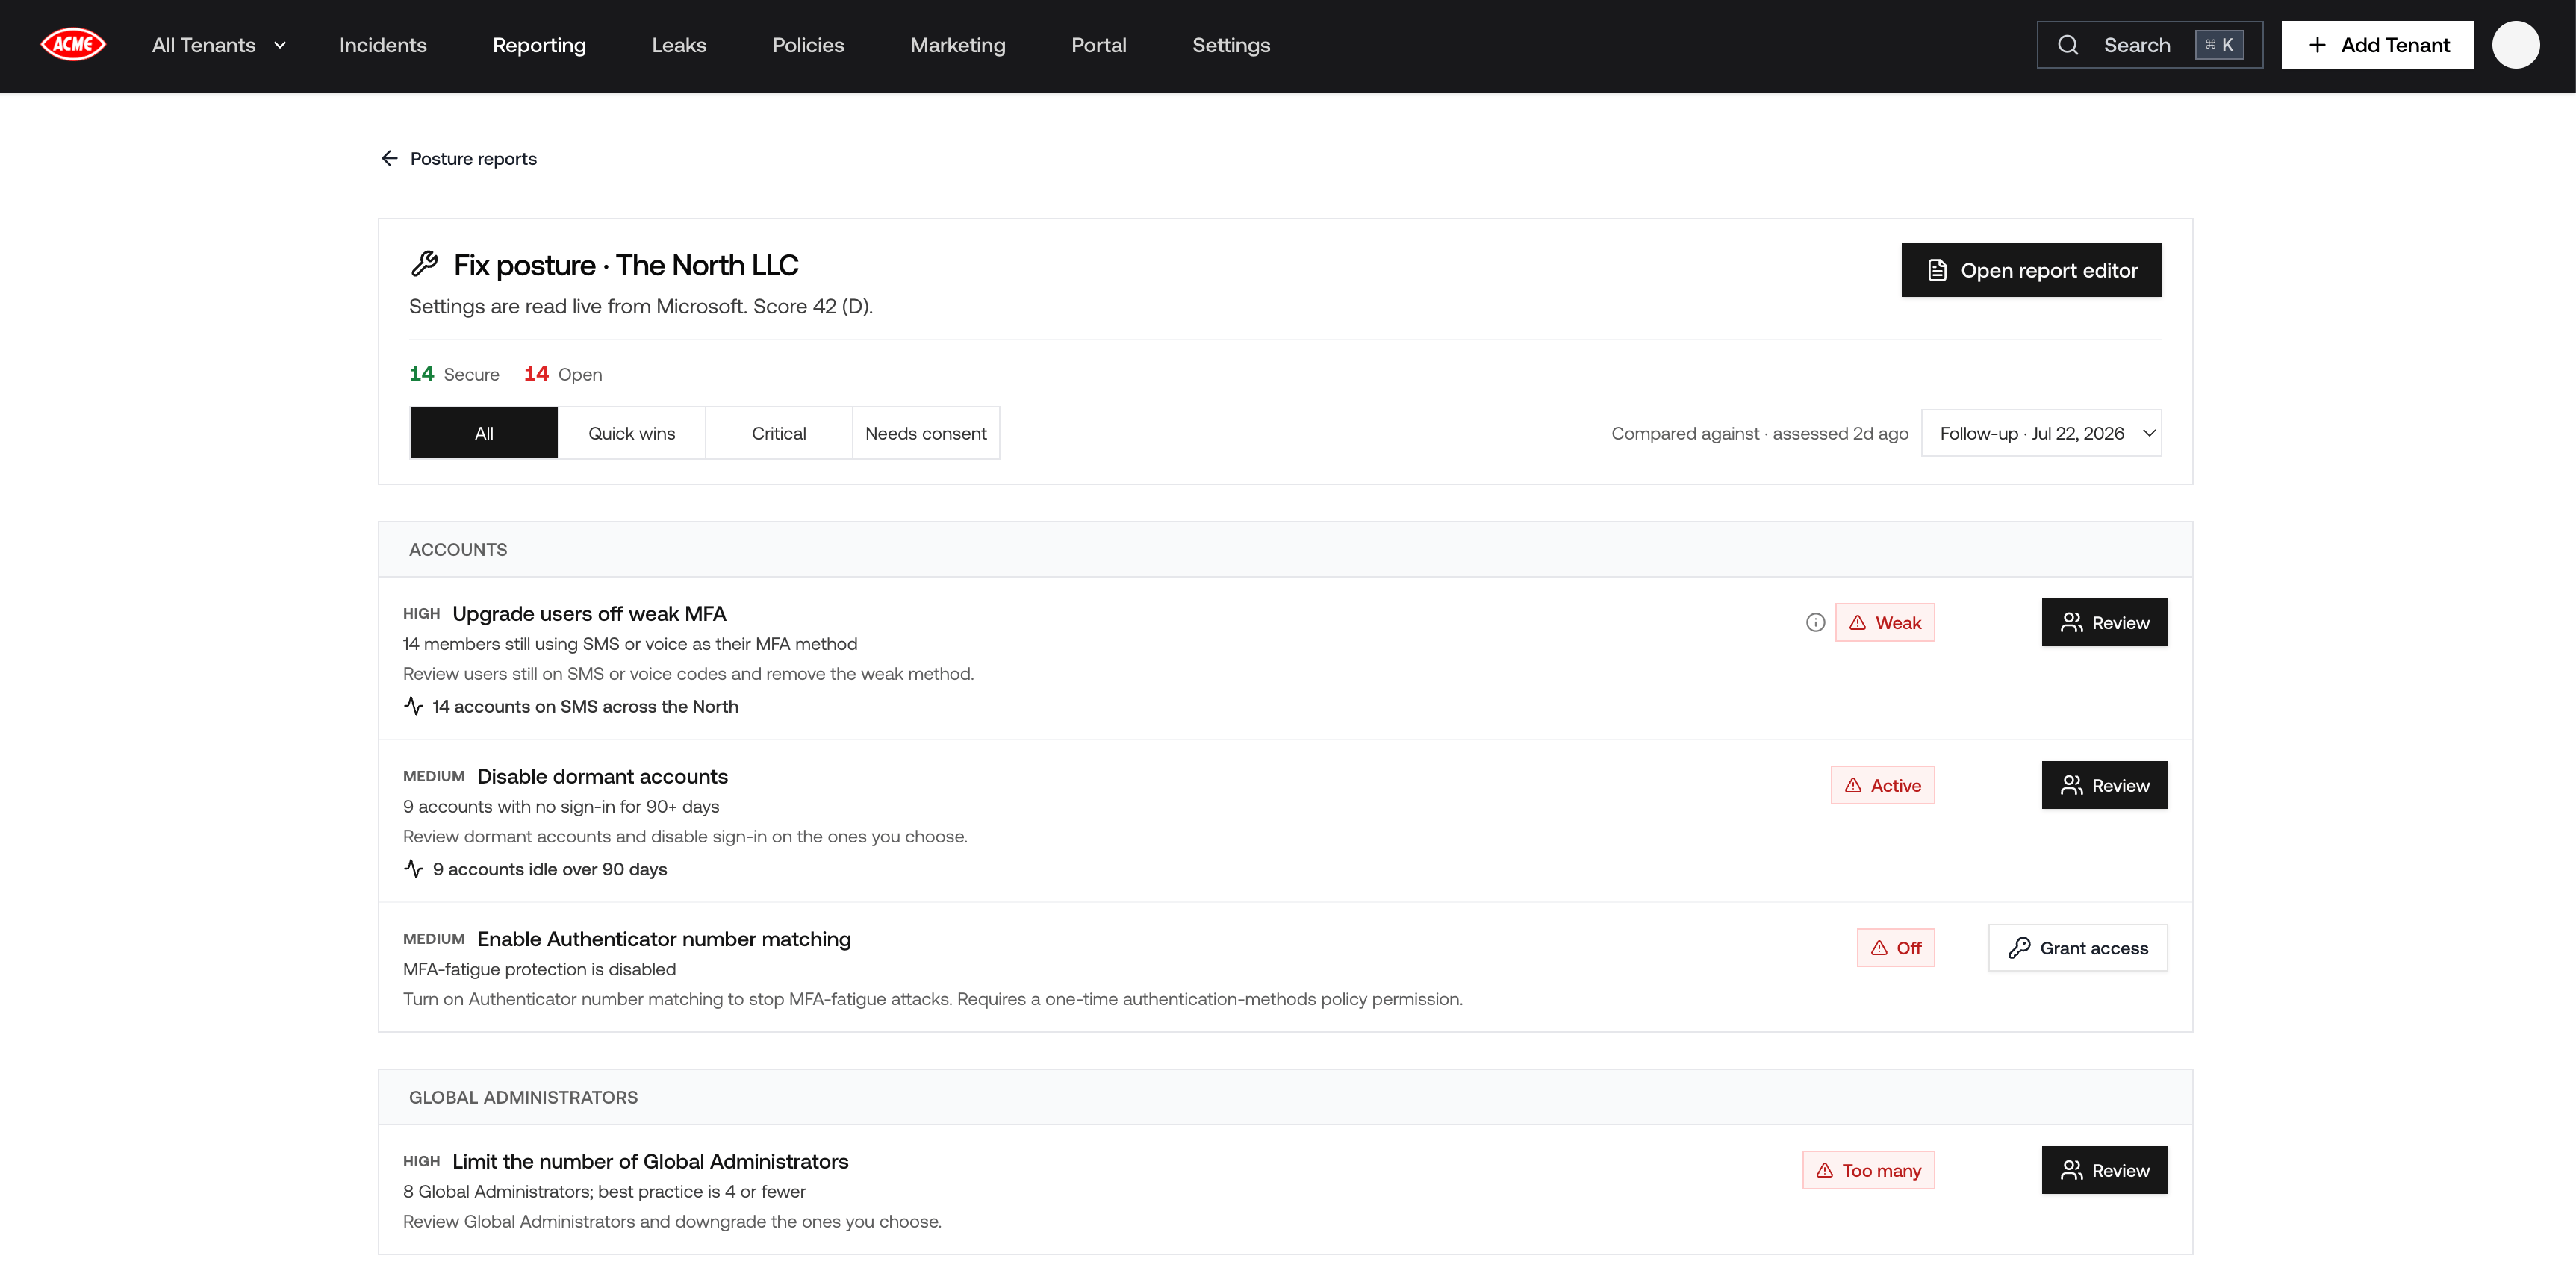Image resolution: width=2576 pixels, height=1285 pixels.
Task: Click the 14 Open count
Action: tap(563, 374)
